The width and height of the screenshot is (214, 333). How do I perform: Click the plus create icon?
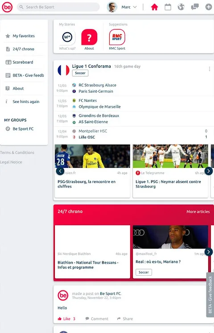point(209,7)
